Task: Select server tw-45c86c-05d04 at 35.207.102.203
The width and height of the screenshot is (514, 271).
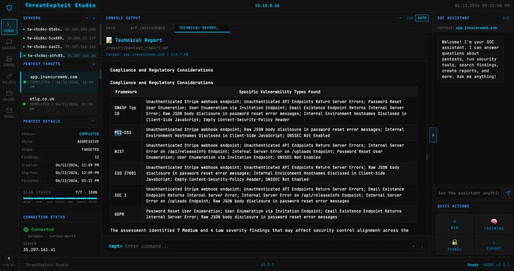Action: 59,29
